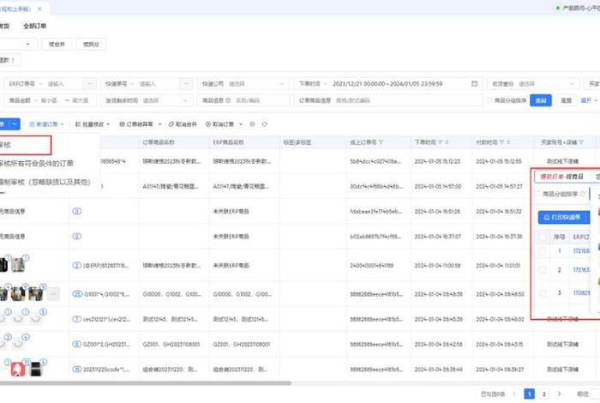
Task: Click filter icon on 下单时间 column
Action: click(440, 142)
